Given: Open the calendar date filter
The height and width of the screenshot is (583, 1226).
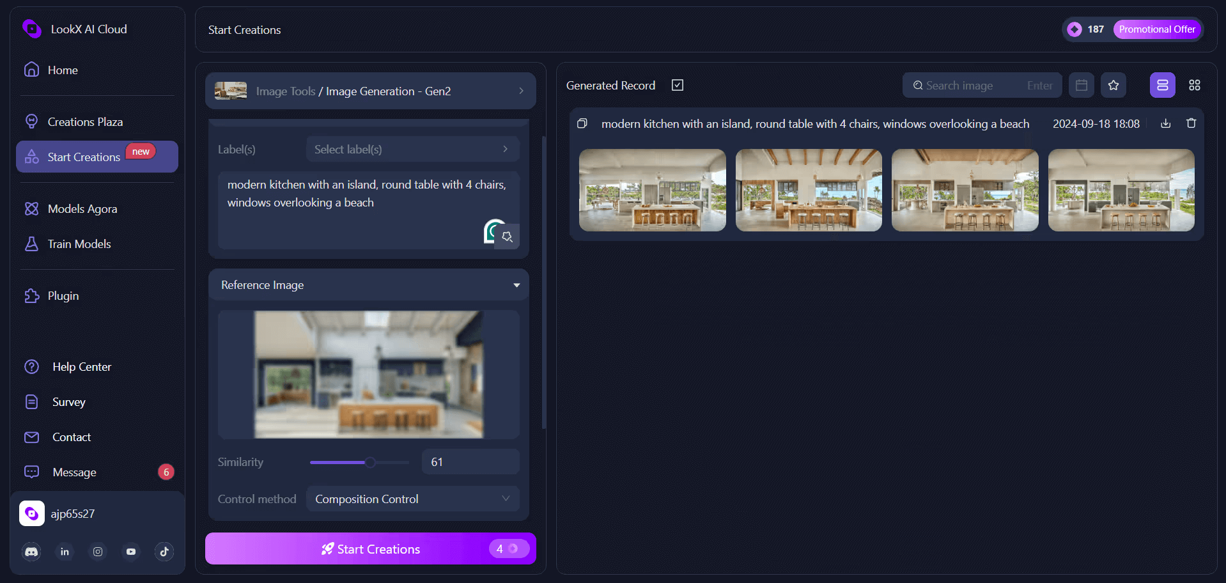Looking at the screenshot, I should (1082, 85).
